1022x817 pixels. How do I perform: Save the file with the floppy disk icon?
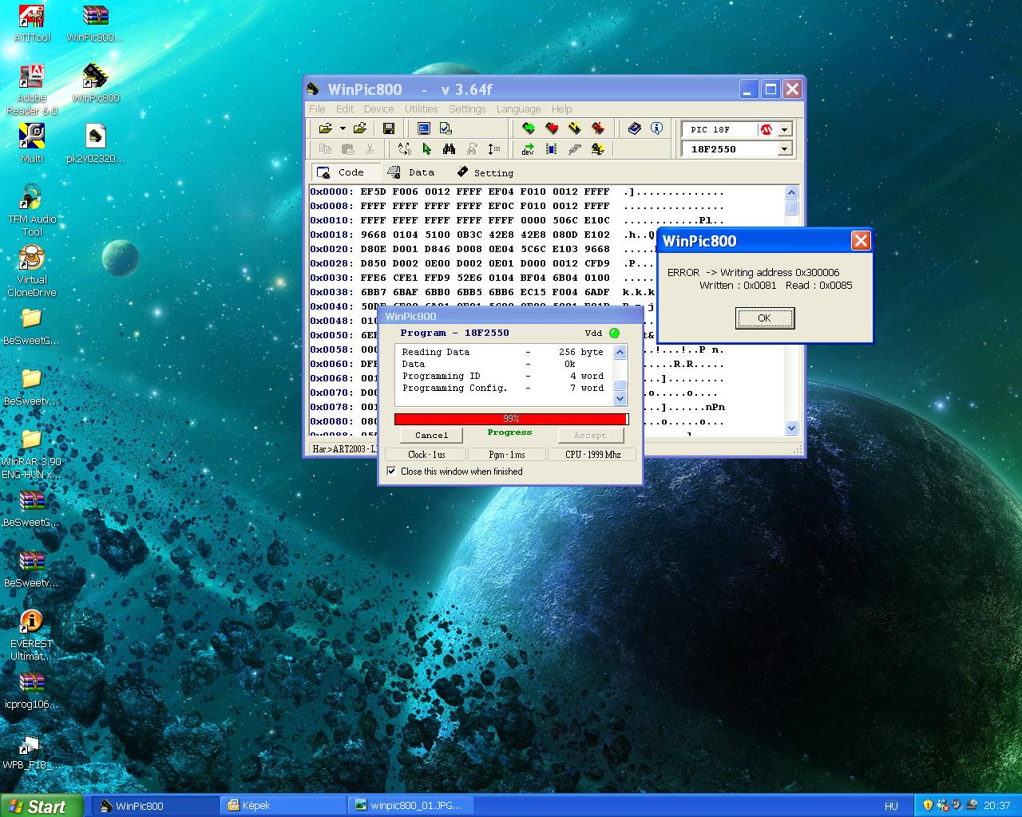[x=389, y=128]
